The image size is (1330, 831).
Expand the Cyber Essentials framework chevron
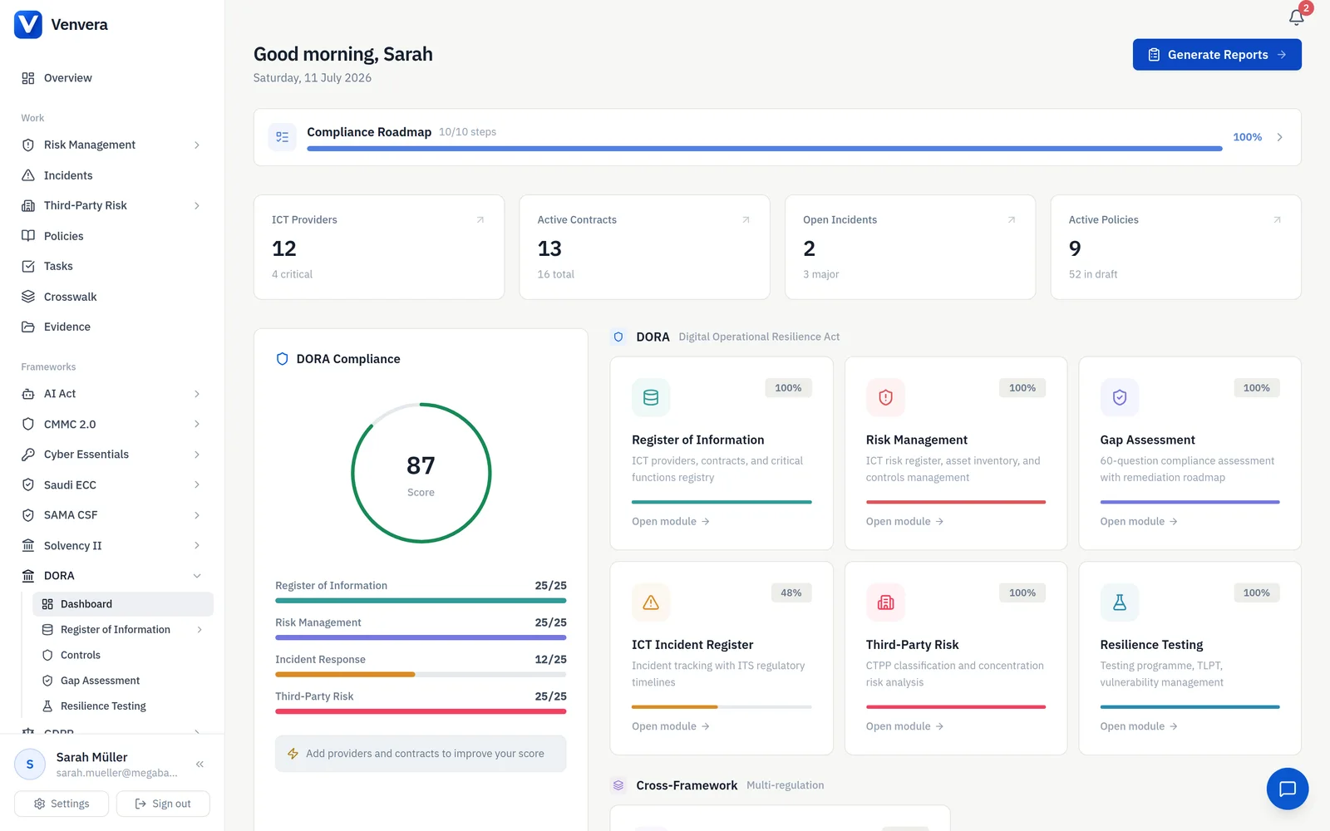point(197,455)
